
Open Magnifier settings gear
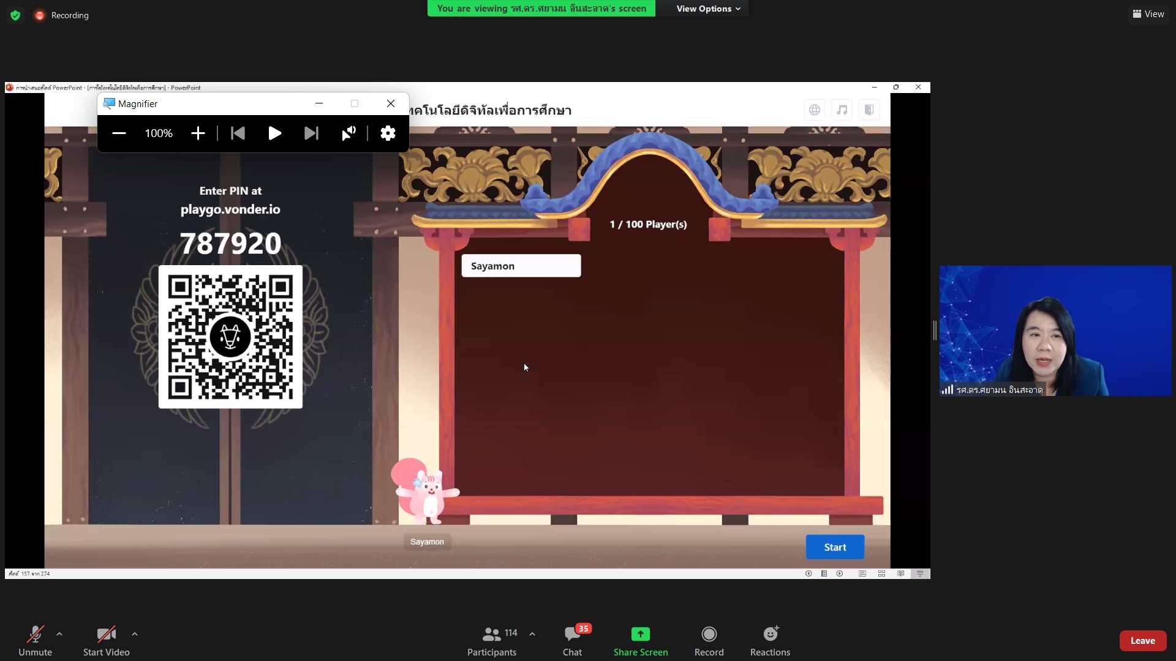tap(388, 133)
